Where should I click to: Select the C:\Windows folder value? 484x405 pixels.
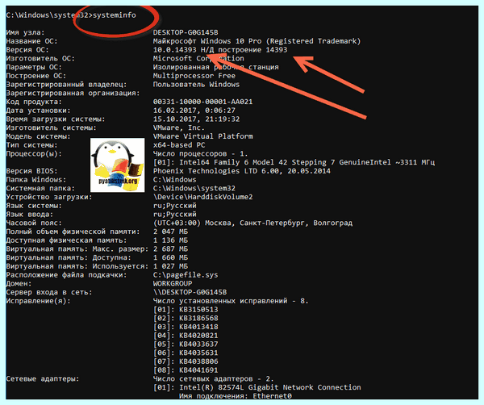(175, 179)
